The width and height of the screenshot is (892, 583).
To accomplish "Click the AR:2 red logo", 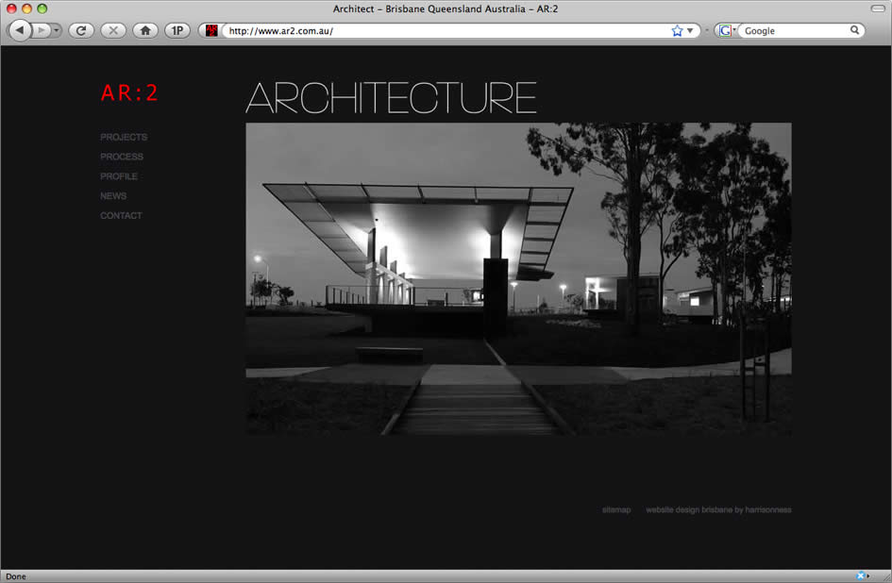I will tap(129, 92).
